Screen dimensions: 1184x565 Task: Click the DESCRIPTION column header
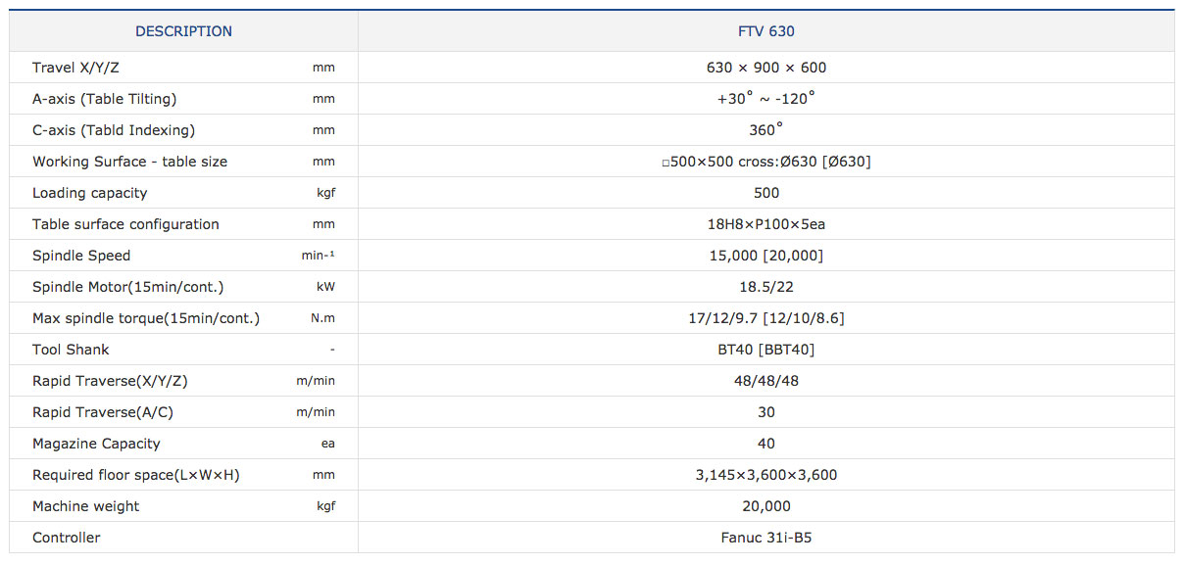coord(183,31)
